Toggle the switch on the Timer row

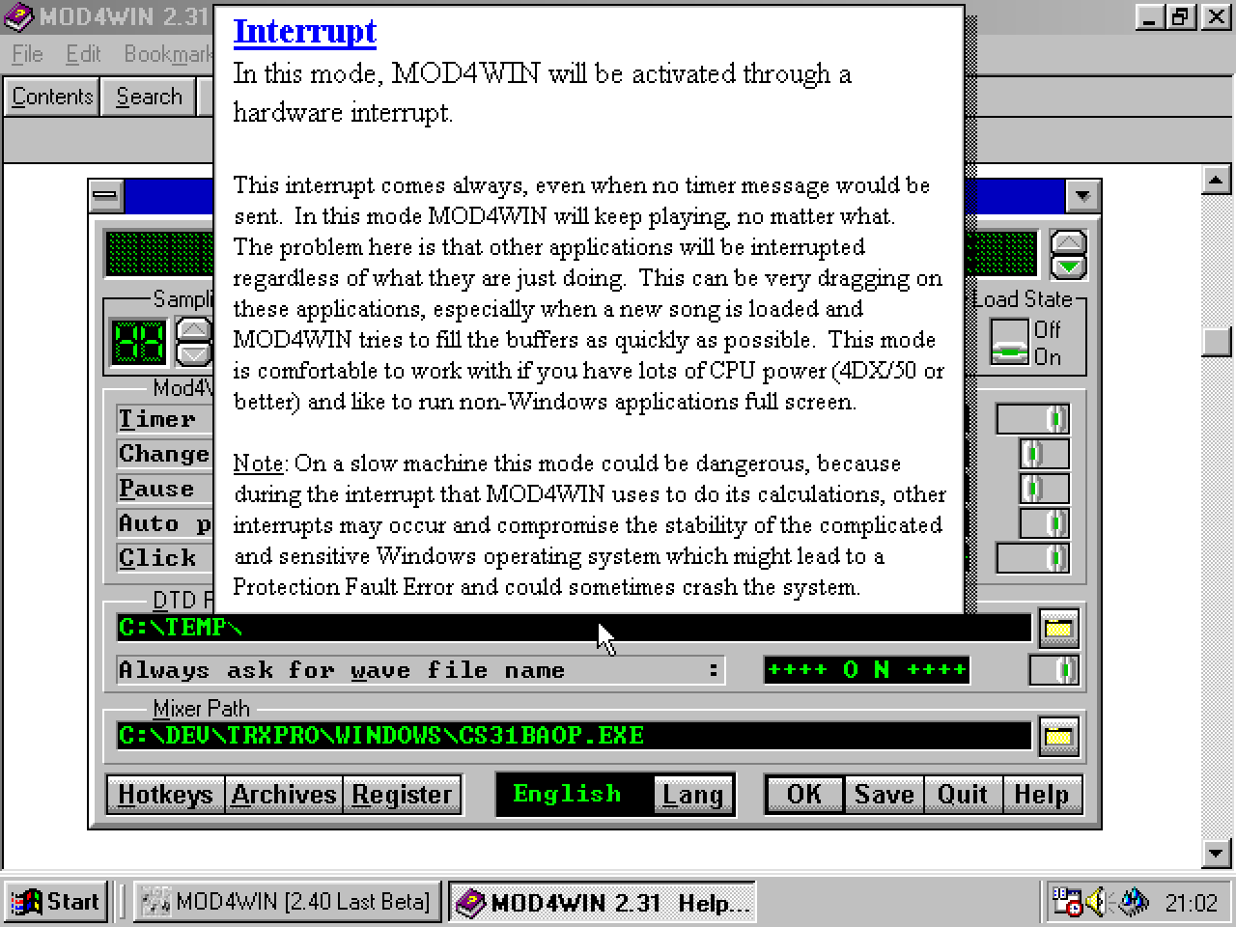click(1032, 419)
